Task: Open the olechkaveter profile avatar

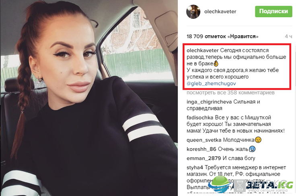Action: click(193, 12)
